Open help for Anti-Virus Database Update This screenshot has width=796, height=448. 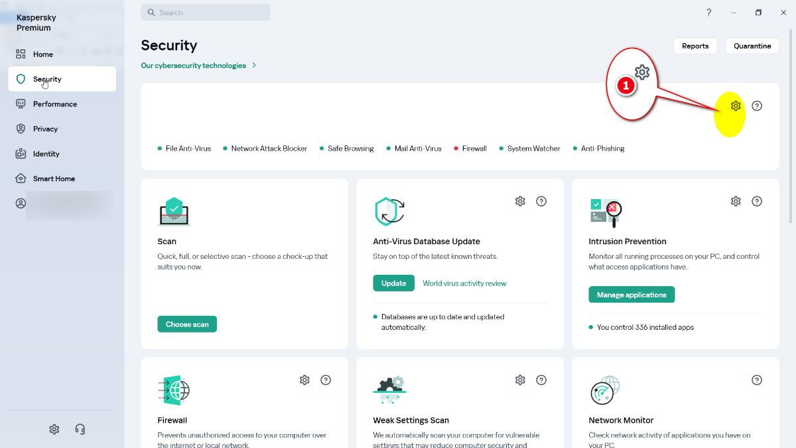click(x=541, y=201)
